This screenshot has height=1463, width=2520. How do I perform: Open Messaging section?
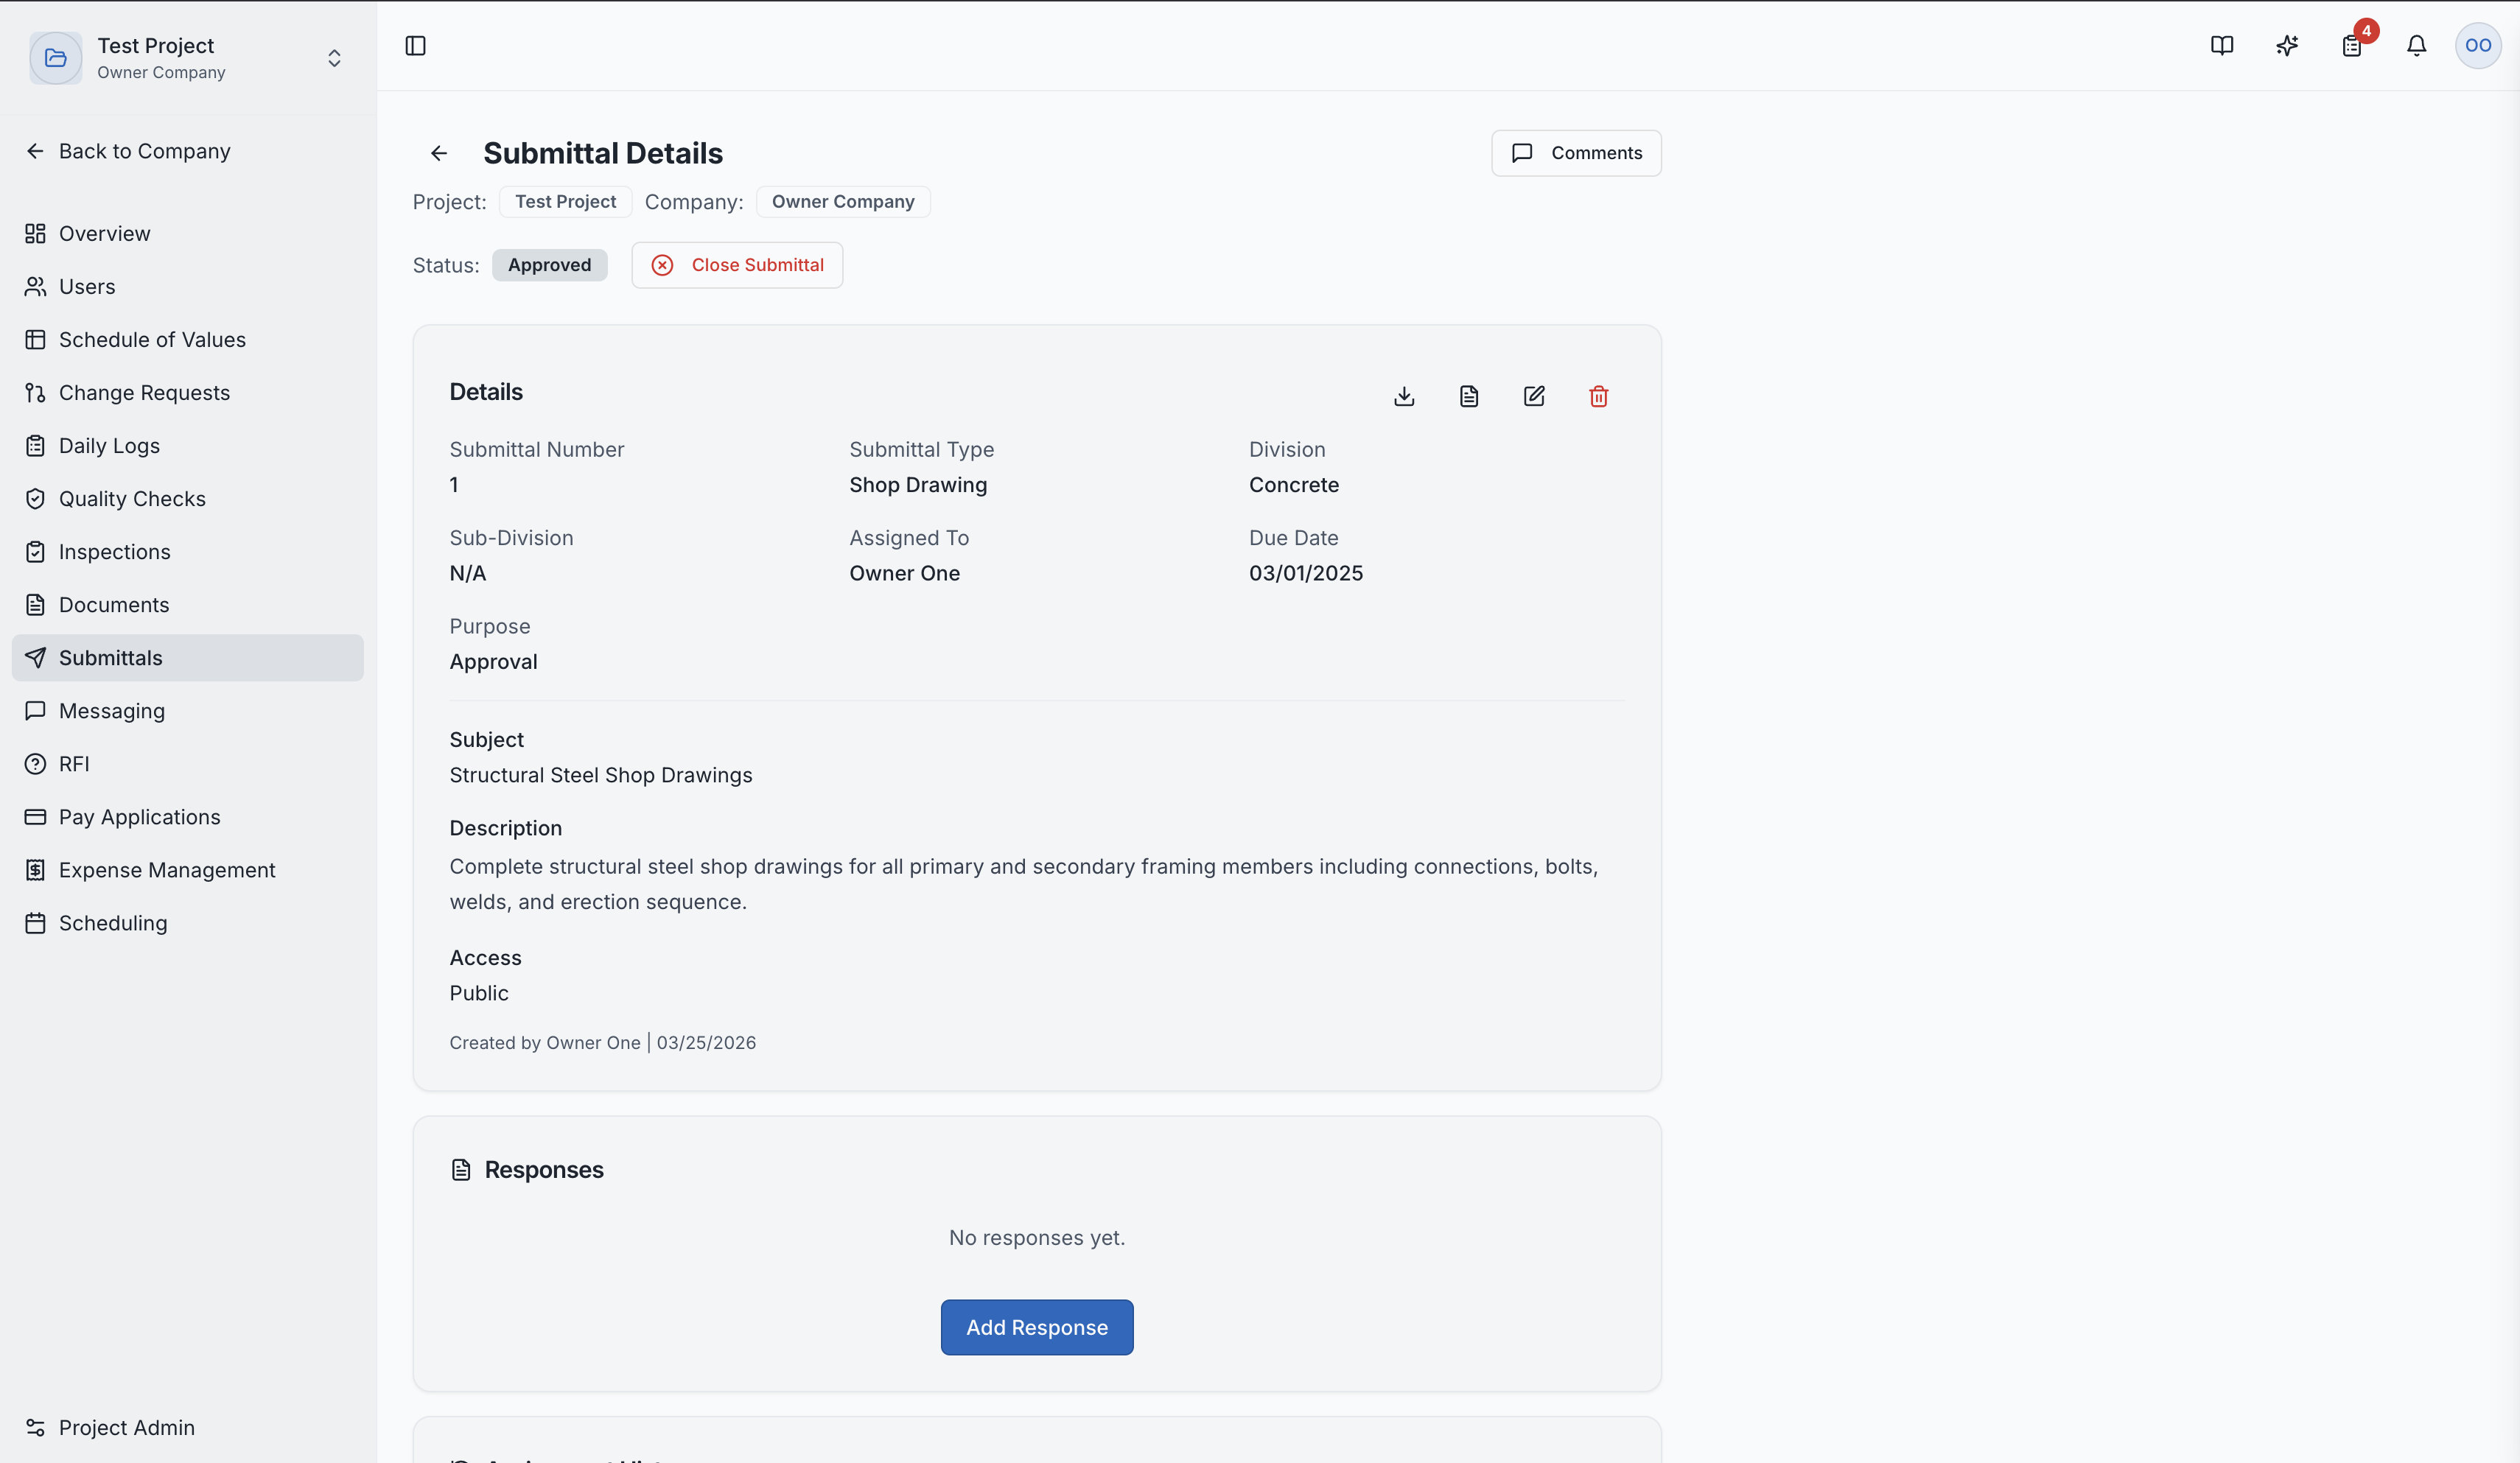[188, 710]
